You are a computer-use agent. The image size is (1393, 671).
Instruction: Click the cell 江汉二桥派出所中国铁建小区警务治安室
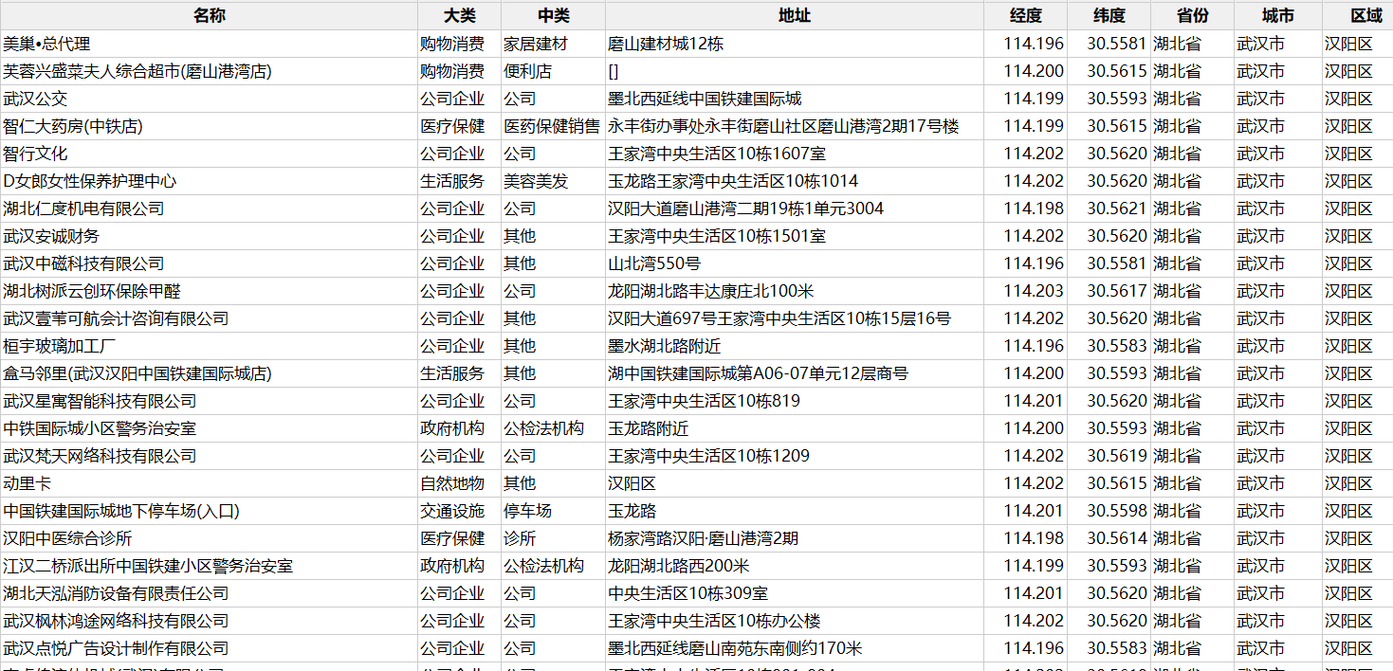tap(209, 566)
